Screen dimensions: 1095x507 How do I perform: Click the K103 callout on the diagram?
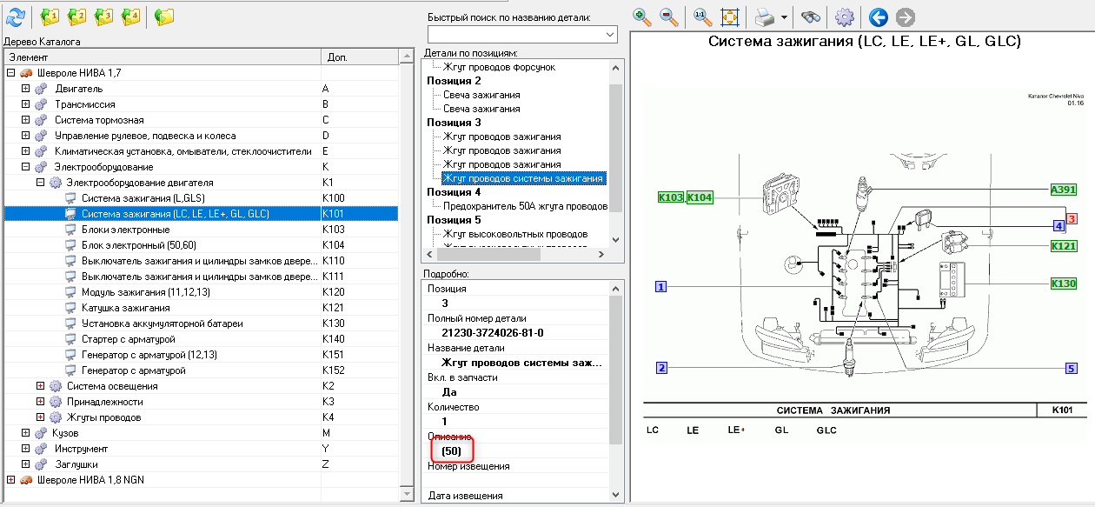[x=671, y=197]
